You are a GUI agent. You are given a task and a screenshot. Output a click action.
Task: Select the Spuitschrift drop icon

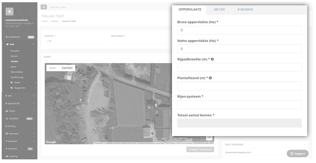(6, 103)
